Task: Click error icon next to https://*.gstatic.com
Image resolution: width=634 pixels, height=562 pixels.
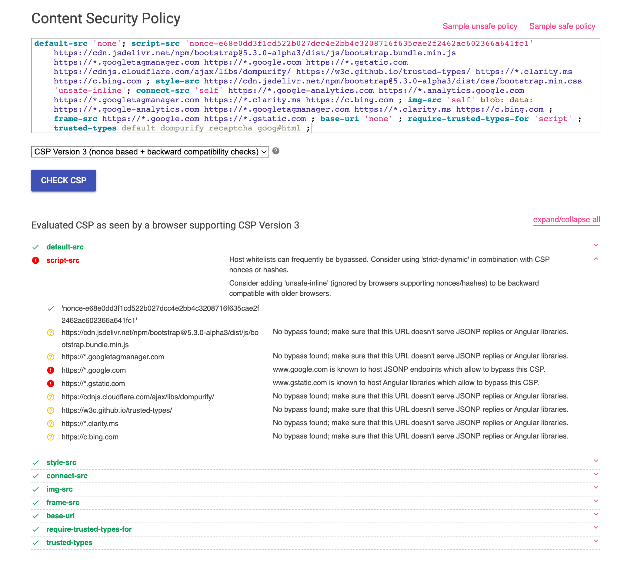Action: pyautogui.click(x=51, y=384)
